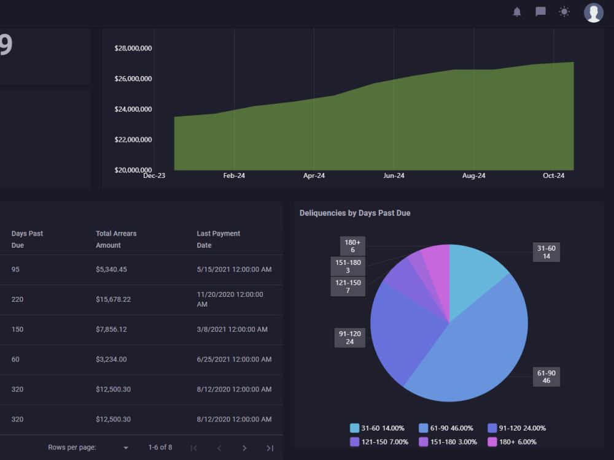The width and height of the screenshot is (614, 460).
Task: Select the 60 days past due cell
Action: coord(15,359)
